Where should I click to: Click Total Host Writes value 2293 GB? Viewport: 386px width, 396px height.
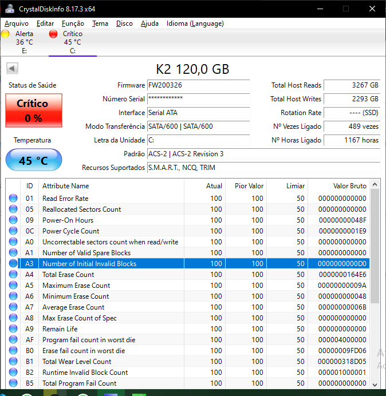pos(352,99)
